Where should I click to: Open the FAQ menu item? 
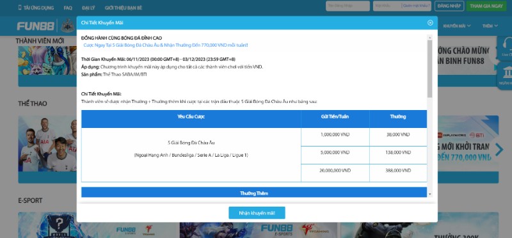coord(68,8)
